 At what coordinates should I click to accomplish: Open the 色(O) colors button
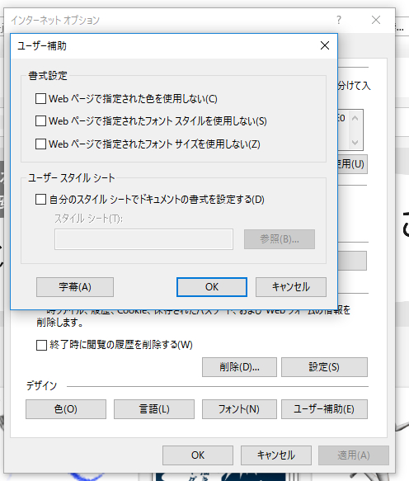[x=66, y=409]
